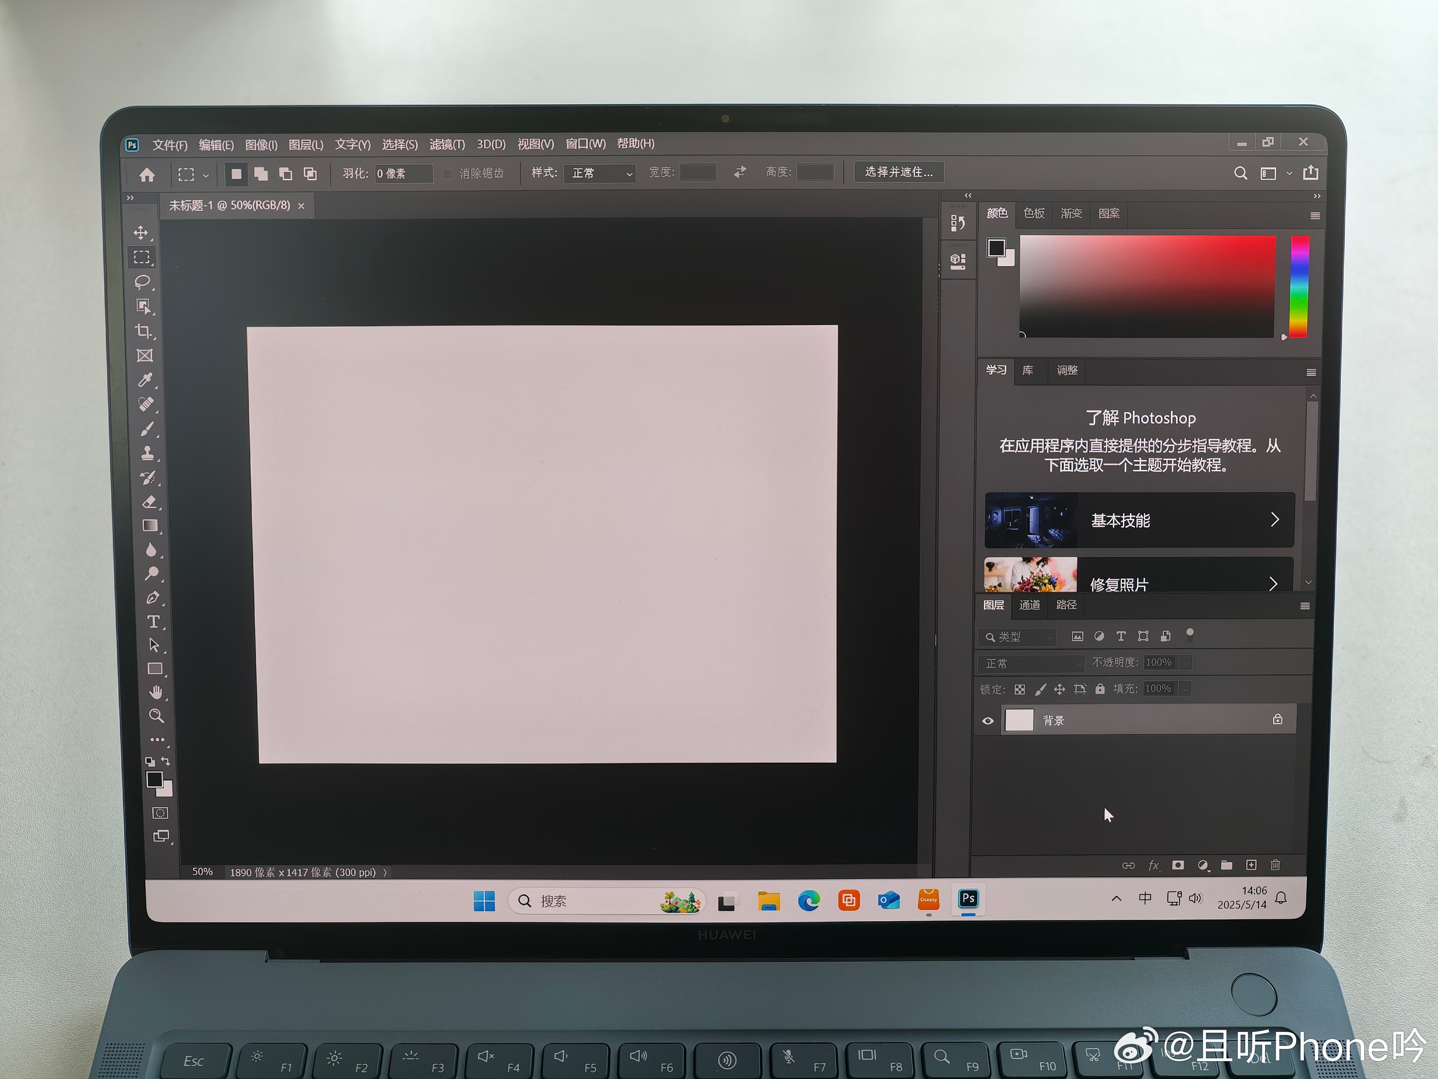
Task: Choose New Selection mode button
Action: point(236,174)
